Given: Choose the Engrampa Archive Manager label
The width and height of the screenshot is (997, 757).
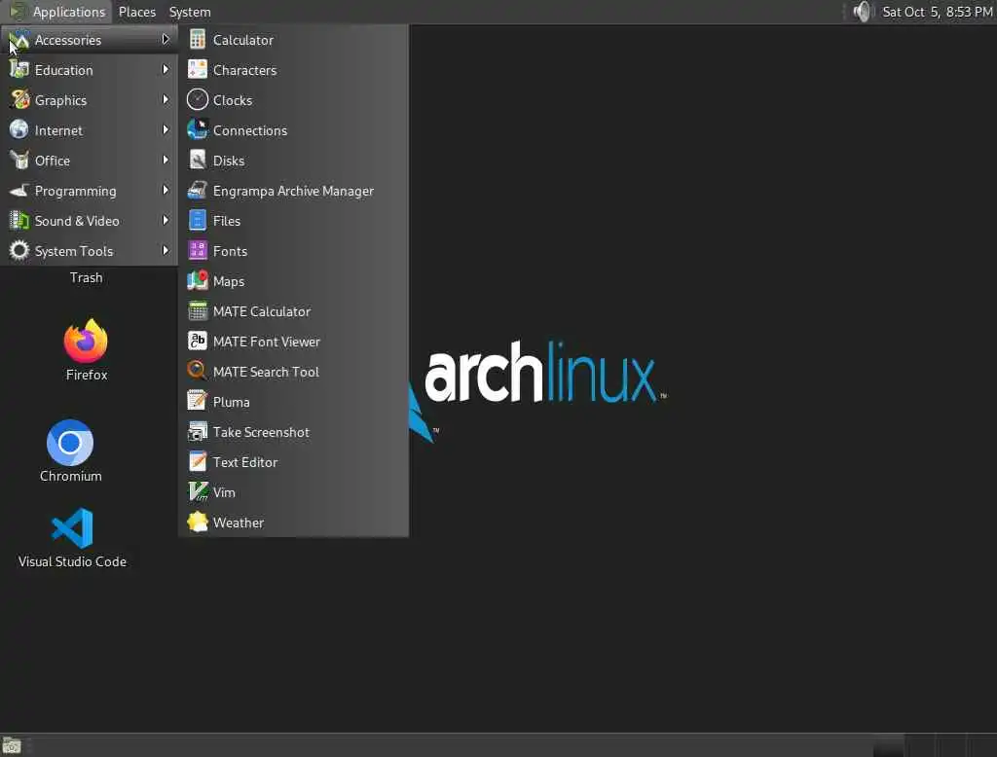Looking at the screenshot, I should [x=293, y=191].
